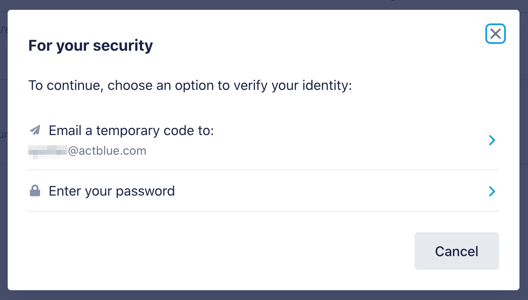Select the "Enter your password" option
This screenshot has width=528, height=300.
pyautogui.click(x=112, y=191)
